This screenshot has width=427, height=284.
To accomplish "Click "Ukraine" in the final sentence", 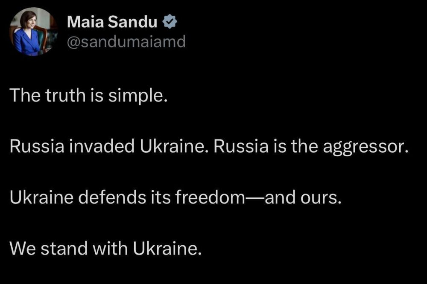I will pyautogui.click(x=165, y=248).
